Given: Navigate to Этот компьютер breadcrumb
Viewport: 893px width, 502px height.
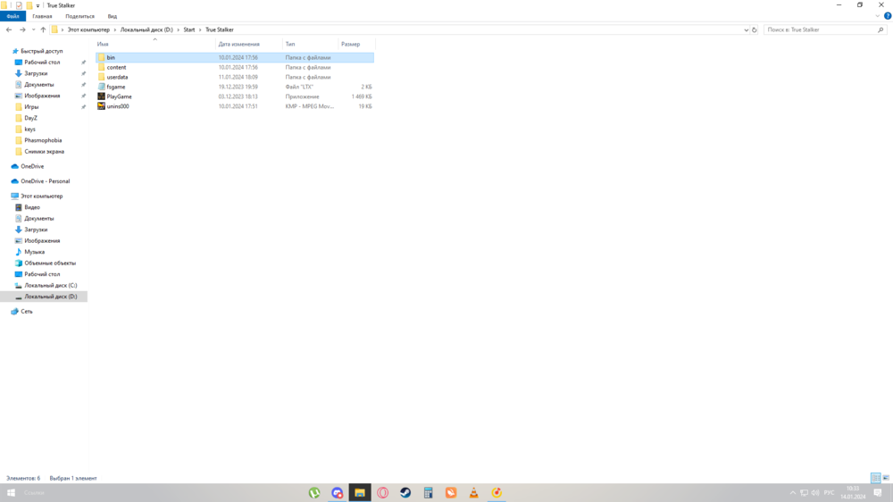Looking at the screenshot, I should tap(88, 29).
